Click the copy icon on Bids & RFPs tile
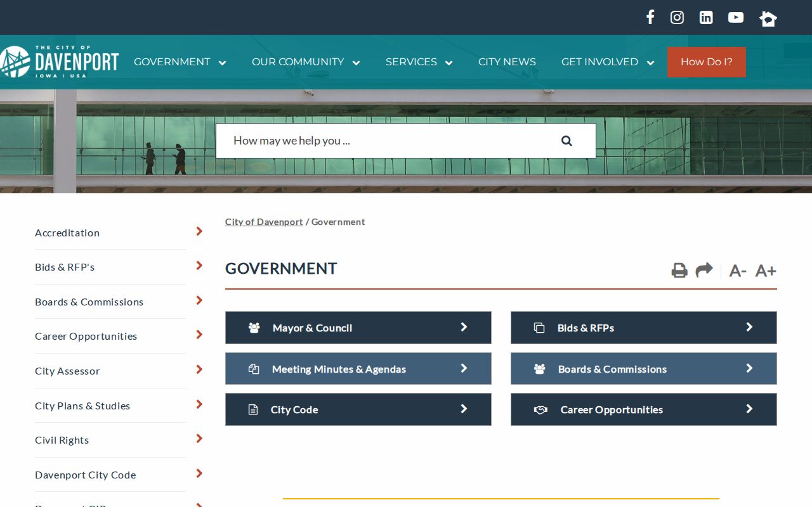The width and height of the screenshot is (812, 507). point(539,328)
